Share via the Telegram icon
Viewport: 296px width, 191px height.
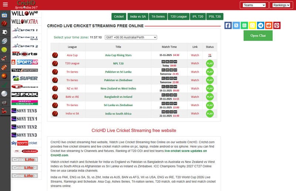tap(260, 25)
